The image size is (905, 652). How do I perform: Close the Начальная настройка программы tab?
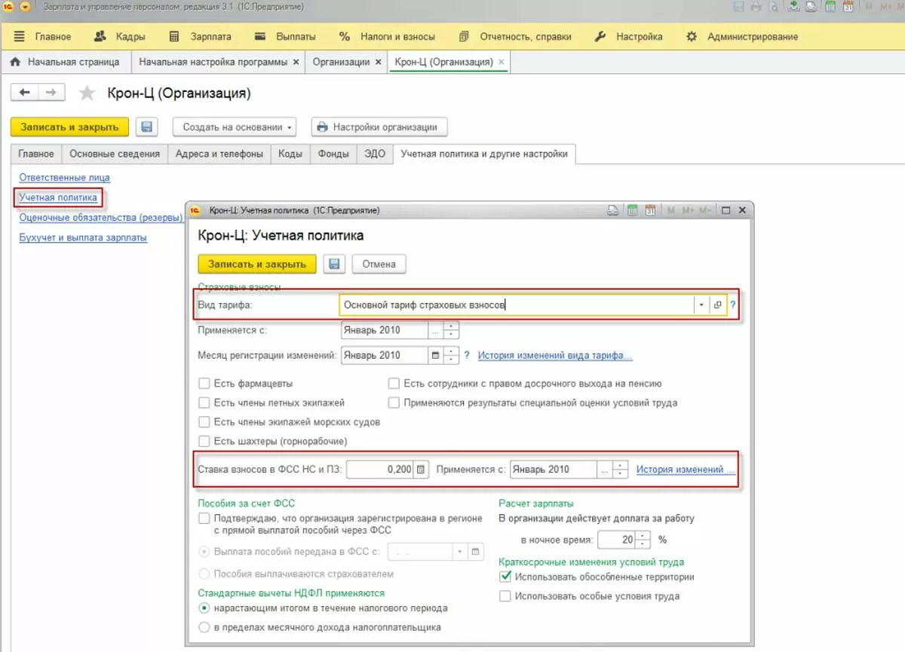coord(296,62)
